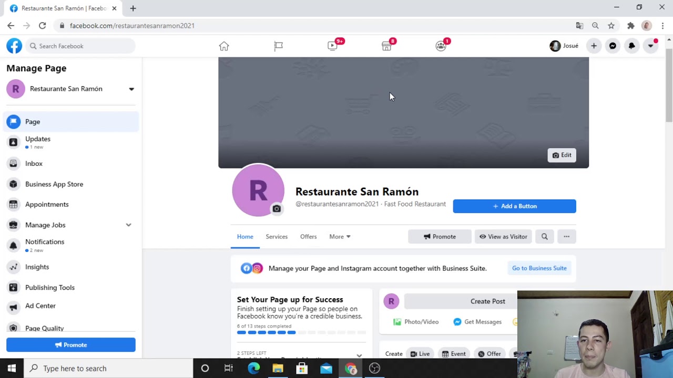Open the Marketplace icon

click(x=386, y=46)
